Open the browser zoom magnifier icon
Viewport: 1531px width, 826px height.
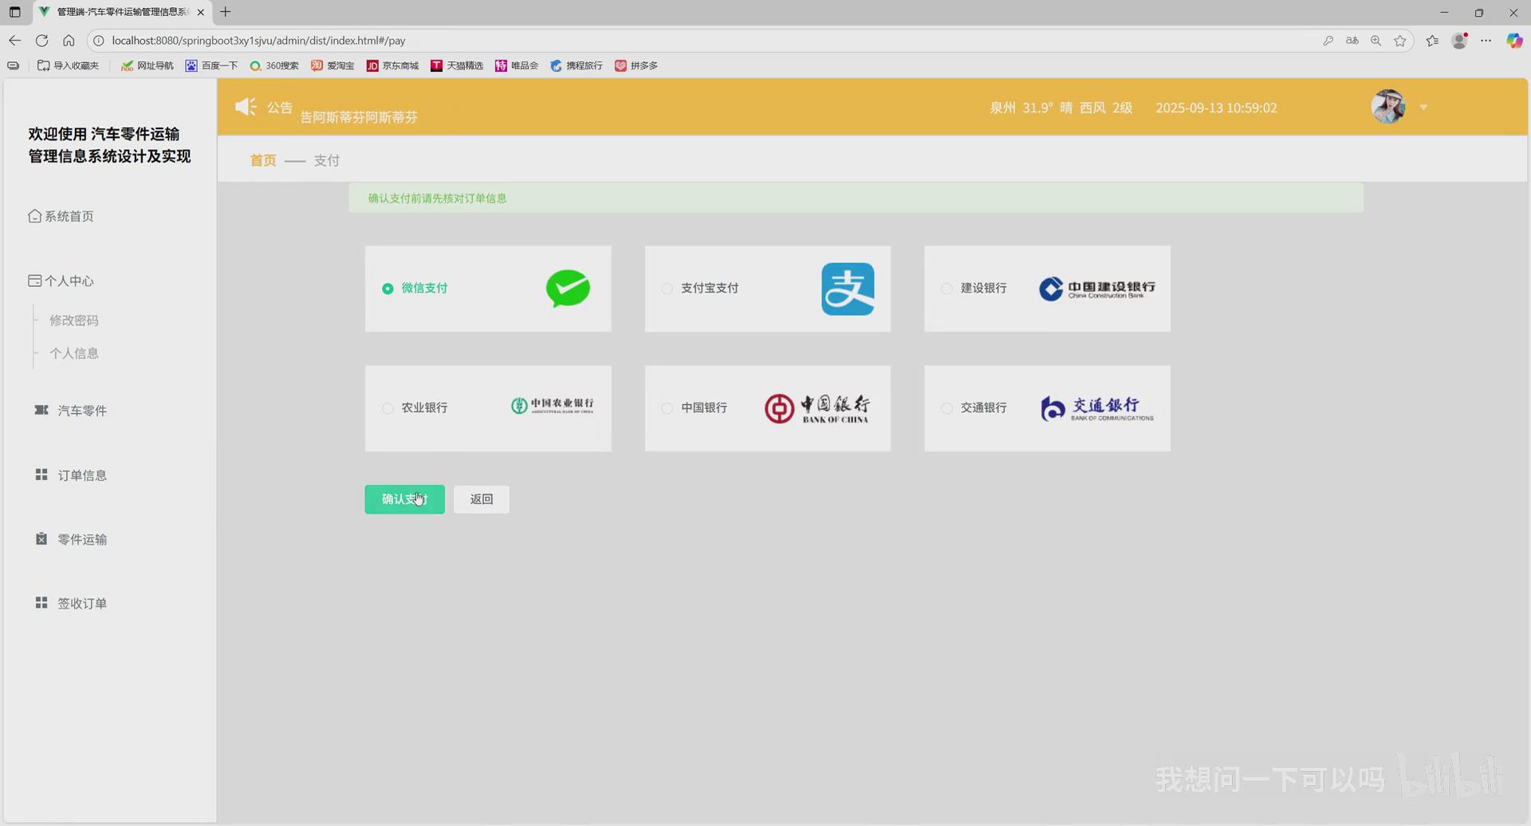(x=1376, y=41)
